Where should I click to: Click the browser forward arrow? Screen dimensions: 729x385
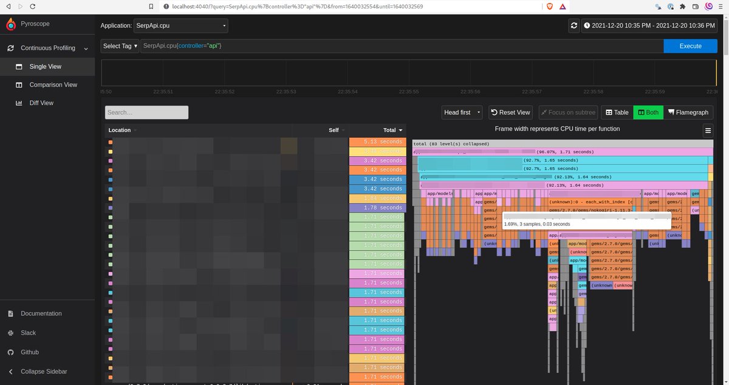[20, 6]
